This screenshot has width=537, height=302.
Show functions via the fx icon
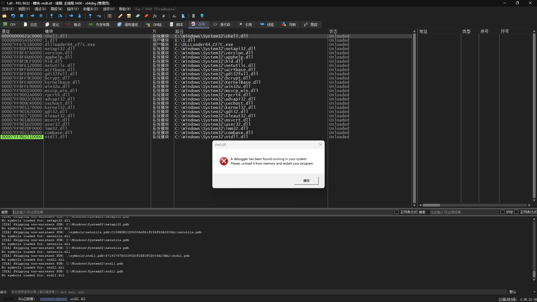pyautogui.click(x=155, y=16)
